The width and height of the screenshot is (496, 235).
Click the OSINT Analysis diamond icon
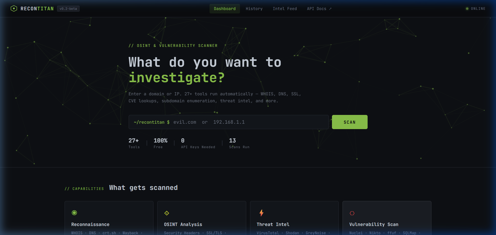(x=167, y=213)
